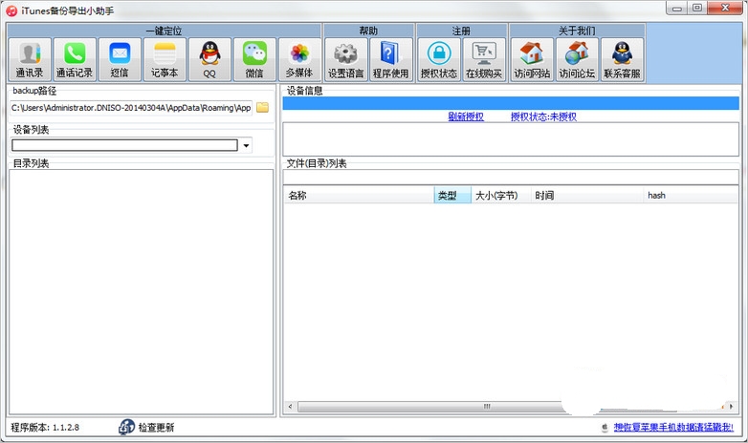Sort by the hash column header
748x443 pixels.
point(691,196)
